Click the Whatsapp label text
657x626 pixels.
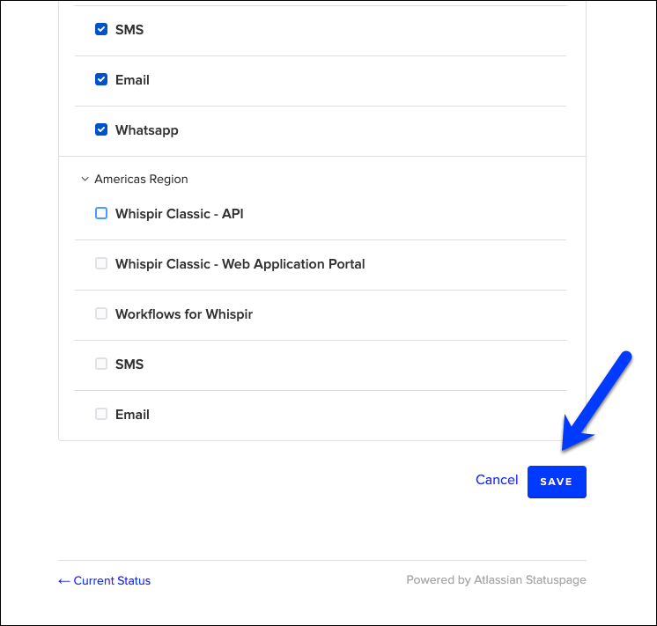pyautogui.click(x=147, y=130)
